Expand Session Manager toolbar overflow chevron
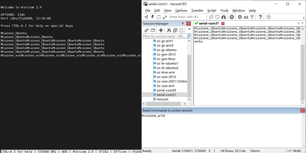 click(189, 29)
